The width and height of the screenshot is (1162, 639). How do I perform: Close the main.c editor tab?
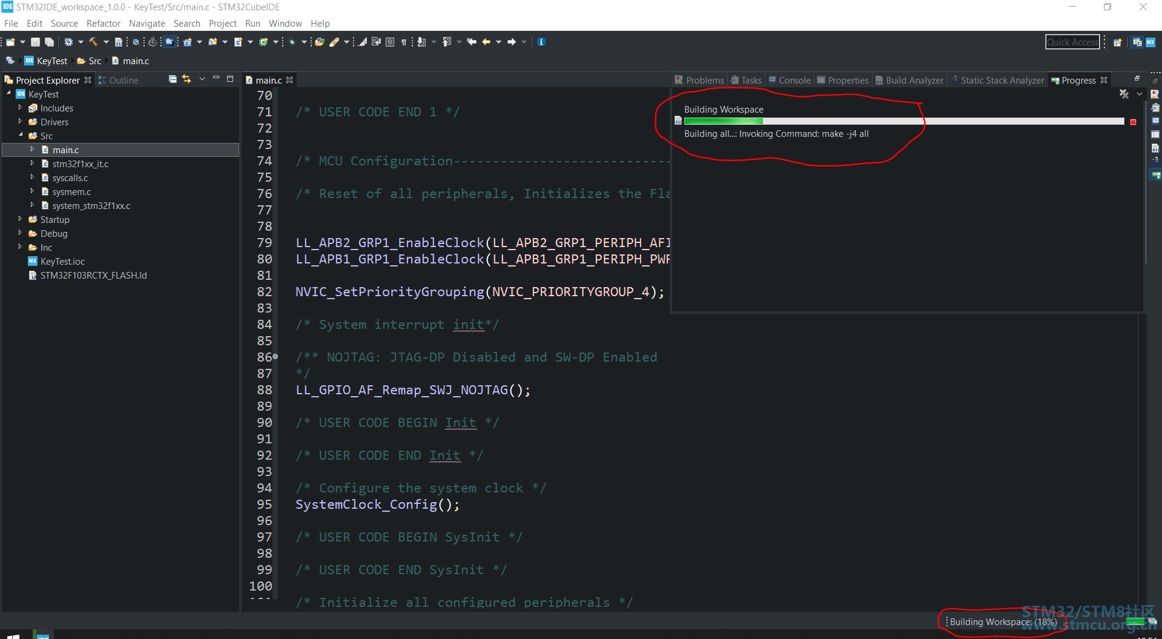290,80
